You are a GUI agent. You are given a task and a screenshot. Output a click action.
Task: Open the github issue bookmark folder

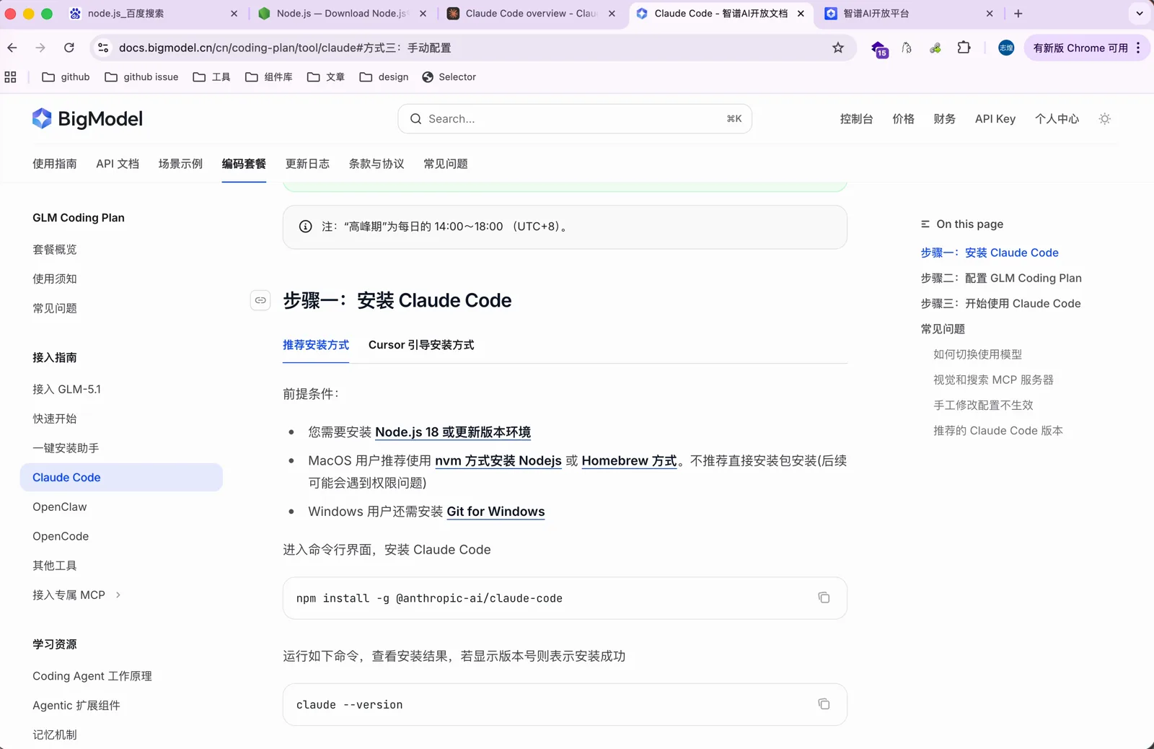pyautogui.click(x=141, y=77)
